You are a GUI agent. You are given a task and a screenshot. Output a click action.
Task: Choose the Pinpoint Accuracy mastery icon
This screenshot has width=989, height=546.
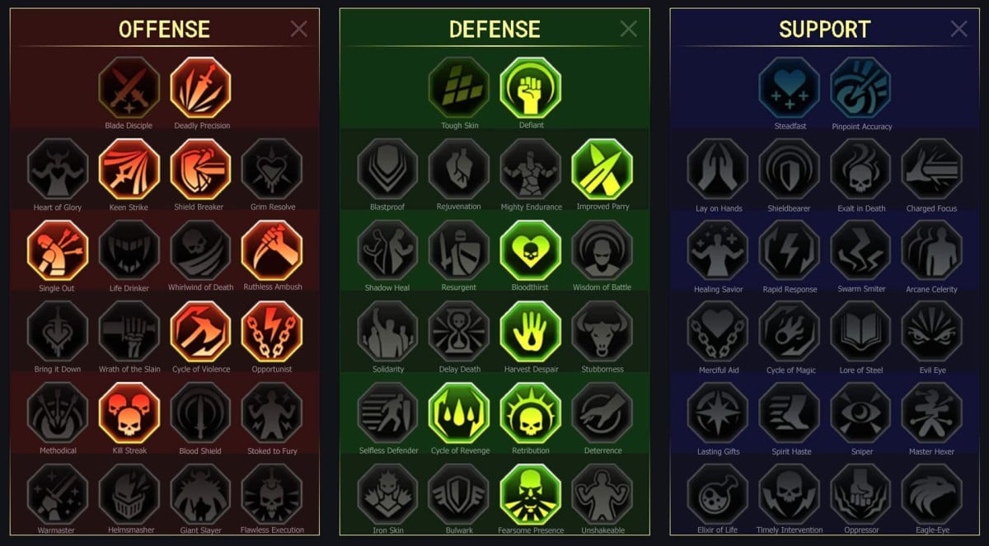861,87
